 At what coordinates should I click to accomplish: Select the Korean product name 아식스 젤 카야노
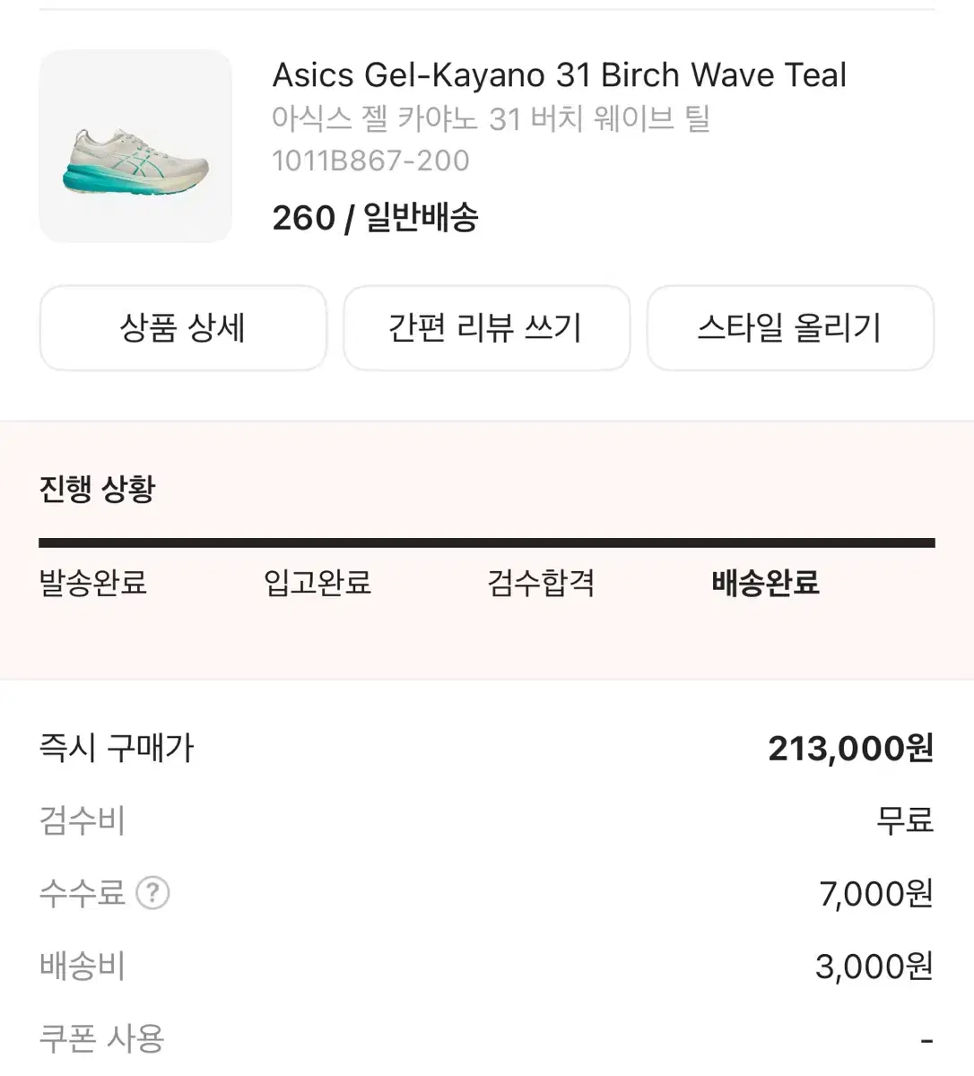tap(491, 118)
